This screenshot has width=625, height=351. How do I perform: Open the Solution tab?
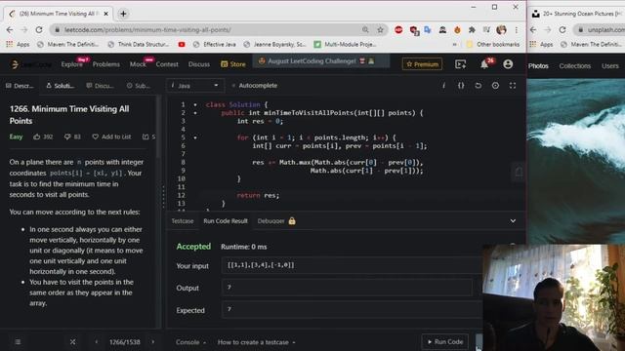click(61, 86)
